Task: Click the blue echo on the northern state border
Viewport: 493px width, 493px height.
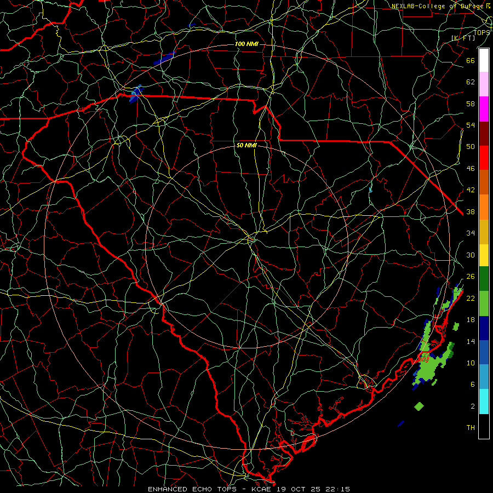Action: click(x=136, y=94)
